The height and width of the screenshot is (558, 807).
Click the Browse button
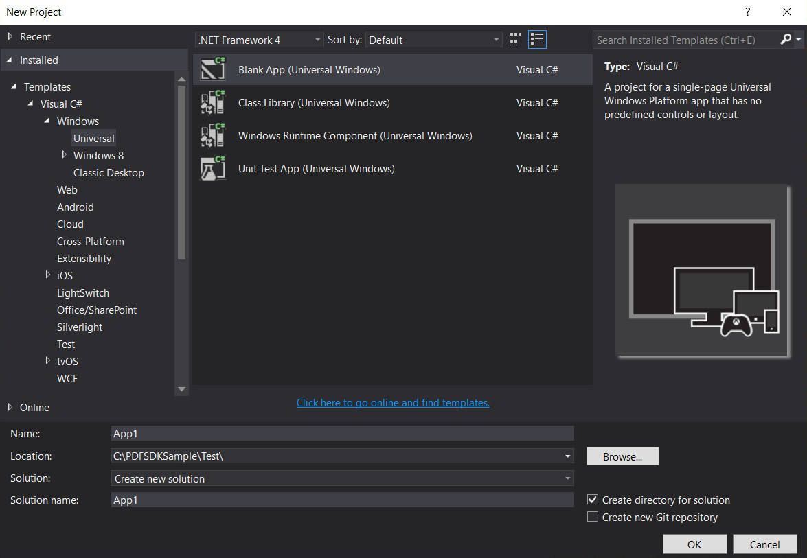622,456
